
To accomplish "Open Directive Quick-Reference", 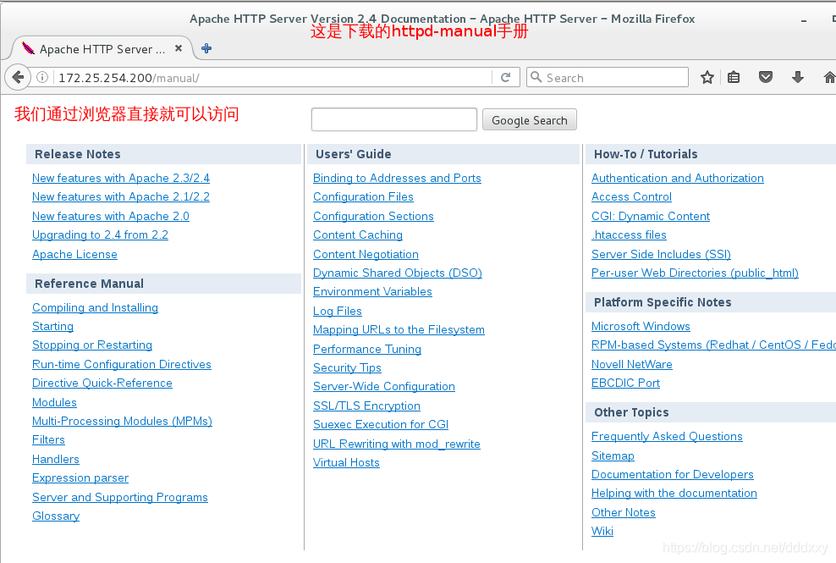I will coord(102,384).
